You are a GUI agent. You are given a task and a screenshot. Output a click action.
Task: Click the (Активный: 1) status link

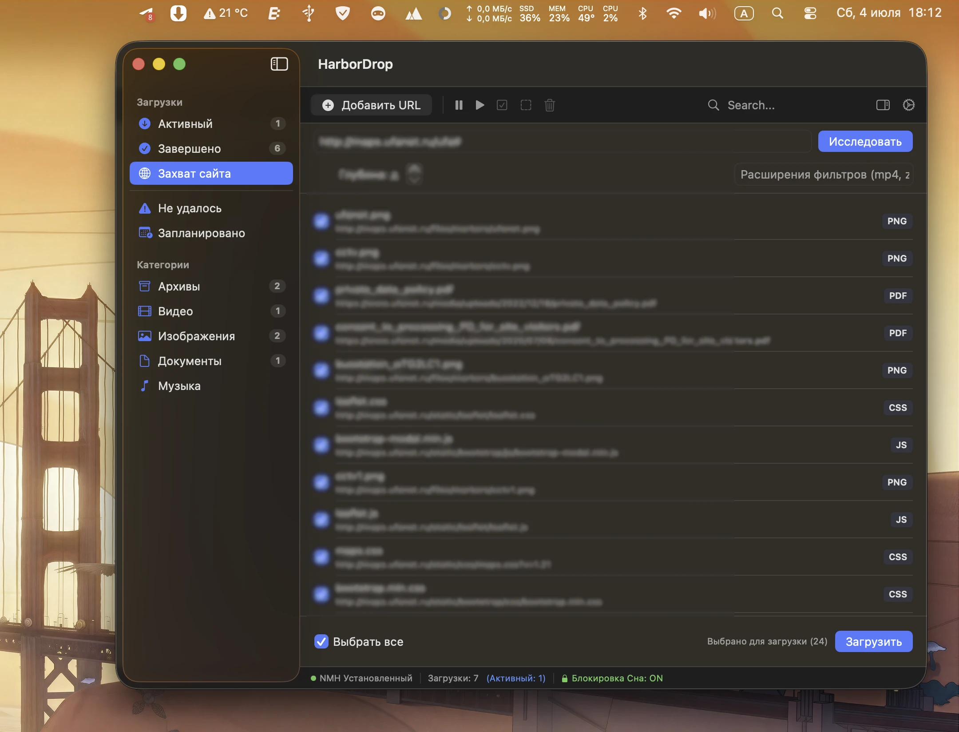coord(516,678)
